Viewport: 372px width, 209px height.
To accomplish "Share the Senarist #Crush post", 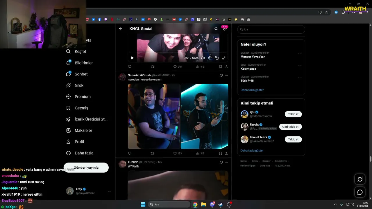I will (226, 153).
